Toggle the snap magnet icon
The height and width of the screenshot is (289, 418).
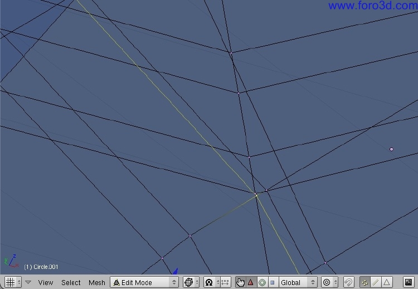coord(348,282)
